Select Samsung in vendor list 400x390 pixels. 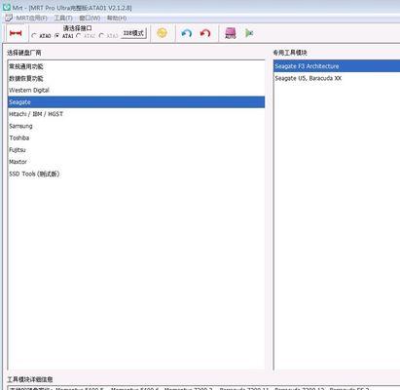point(136,126)
